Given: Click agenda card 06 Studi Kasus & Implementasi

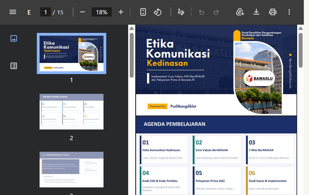Looking at the screenshot, I should pos(270,181).
